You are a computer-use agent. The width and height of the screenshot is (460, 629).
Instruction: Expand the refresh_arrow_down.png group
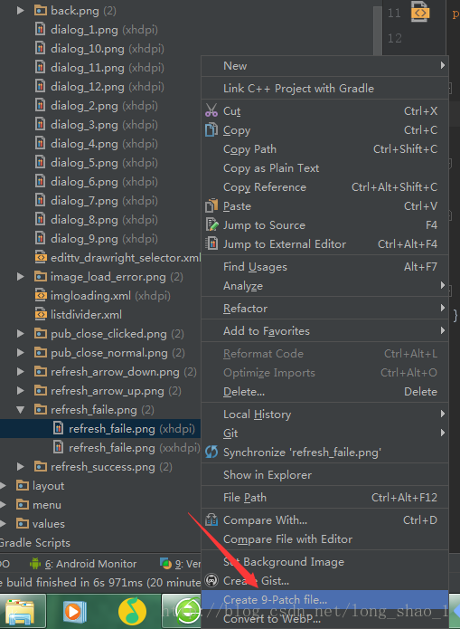coord(20,371)
